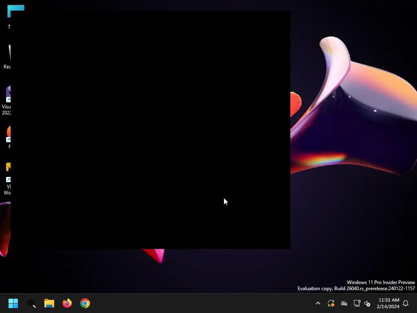Viewport: 417px width, 313px height.
Task: Open taskbar Search magnifier
Action: coord(31,303)
